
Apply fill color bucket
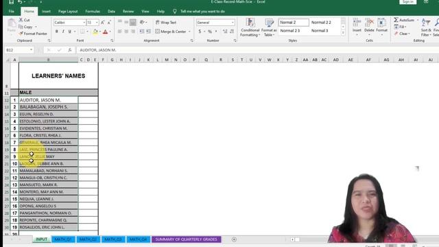pos(95,32)
